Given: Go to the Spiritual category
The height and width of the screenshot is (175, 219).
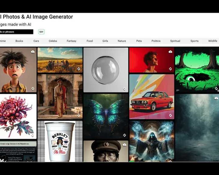Looking at the screenshot, I should [x=175, y=41].
